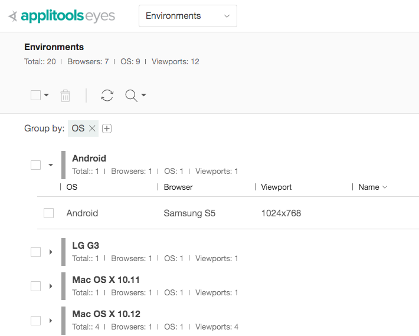Expand the Mac OS X 10.11 group
The width and height of the screenshot is (419, 336).
coord(51,286)
